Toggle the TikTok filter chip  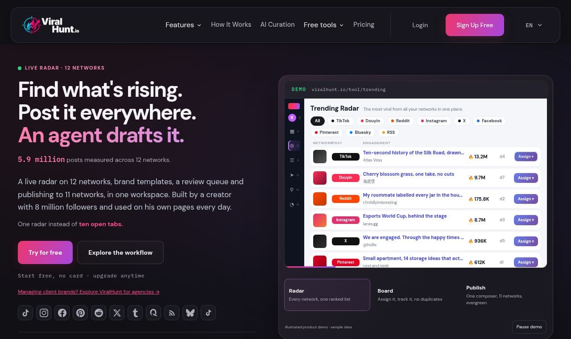tap(341, 121)
